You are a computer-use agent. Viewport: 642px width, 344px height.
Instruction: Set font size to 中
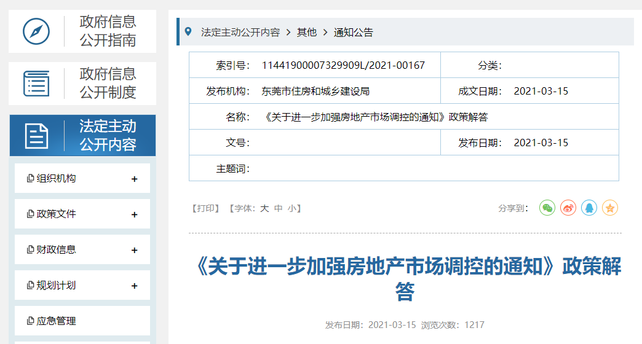pyautogui.click(x=279, y=209)
